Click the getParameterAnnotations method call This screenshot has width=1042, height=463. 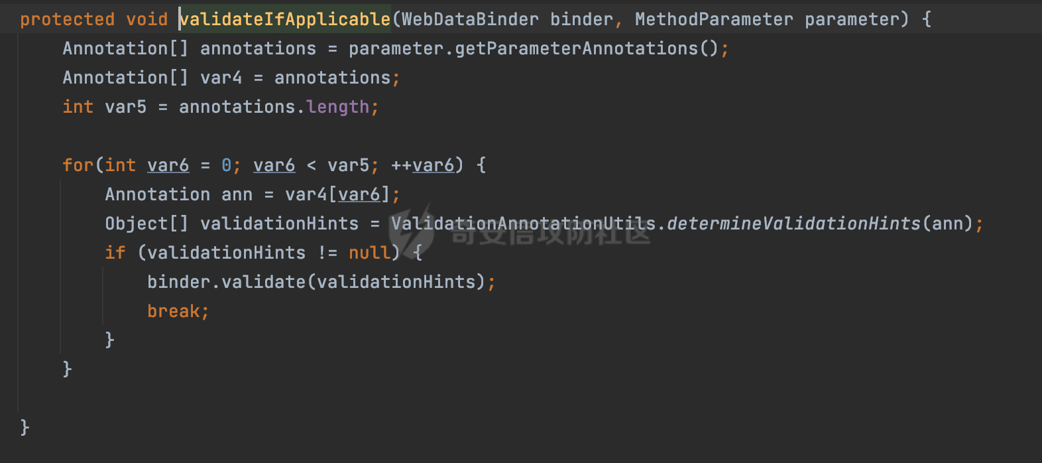click(576, 48)
